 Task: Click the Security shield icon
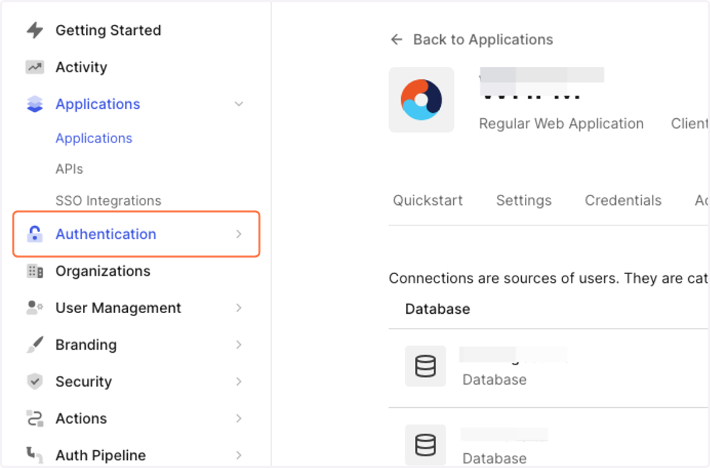35,382
